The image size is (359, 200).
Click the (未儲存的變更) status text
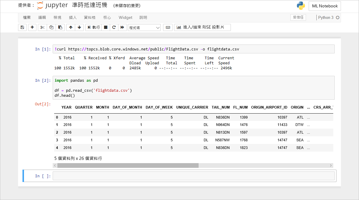tap(127, 6)
